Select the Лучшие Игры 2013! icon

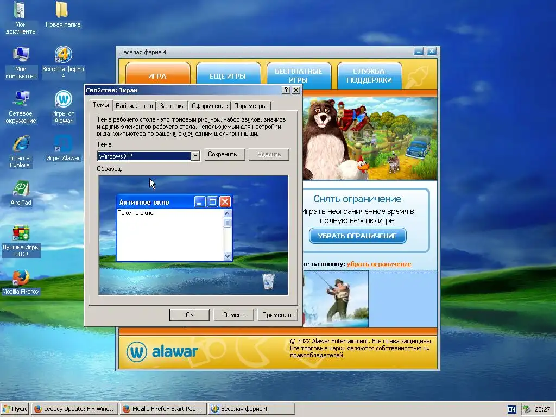[21, 241]
